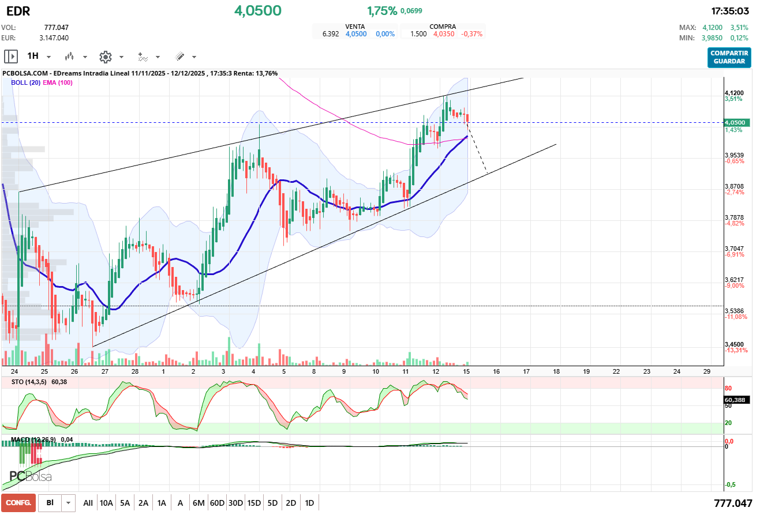Open the chart settings gear icon
This screenshot has width=760, height=515.
(x=105, y=57)
